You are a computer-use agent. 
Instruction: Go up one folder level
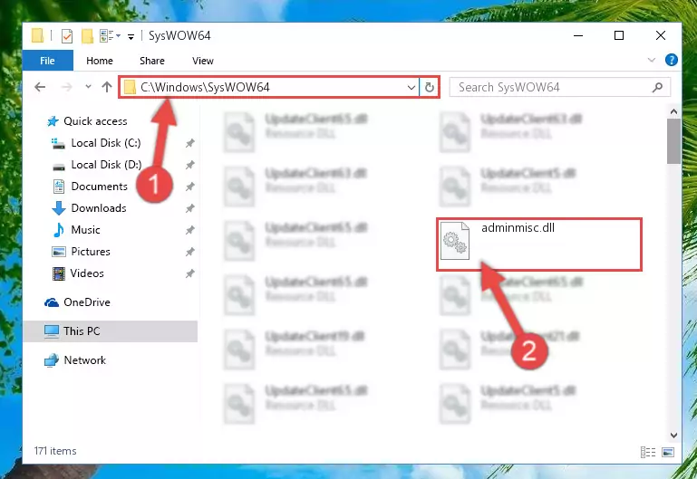point(107,87)
